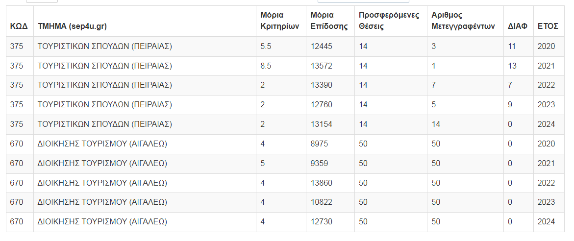
Task: Sort by the ΚΩΔ column header
Action: click(x=19, y=26)
